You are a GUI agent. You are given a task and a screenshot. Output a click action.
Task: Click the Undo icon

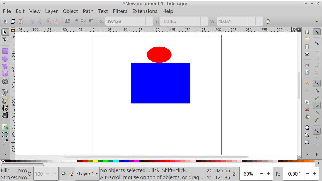tap(32, 21)
